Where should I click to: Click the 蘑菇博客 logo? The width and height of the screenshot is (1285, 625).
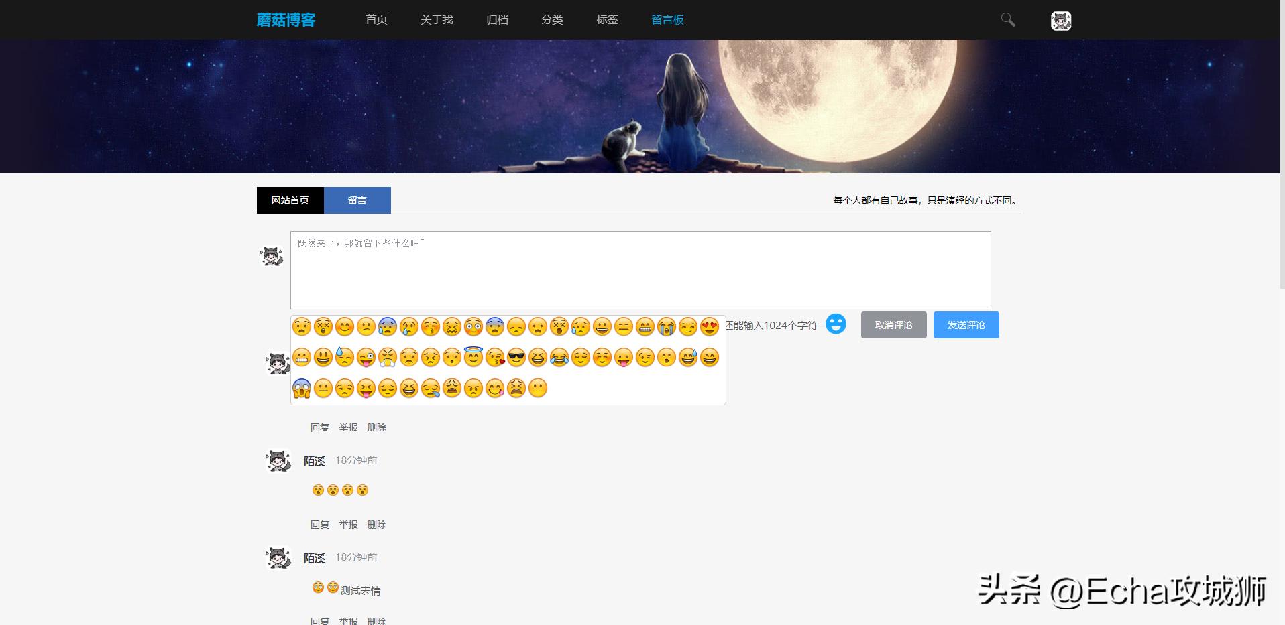click(286, 19)
